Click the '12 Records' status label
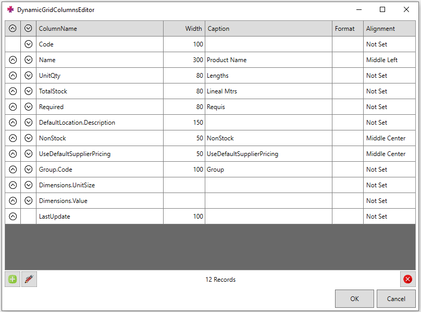 click(220, 280)
